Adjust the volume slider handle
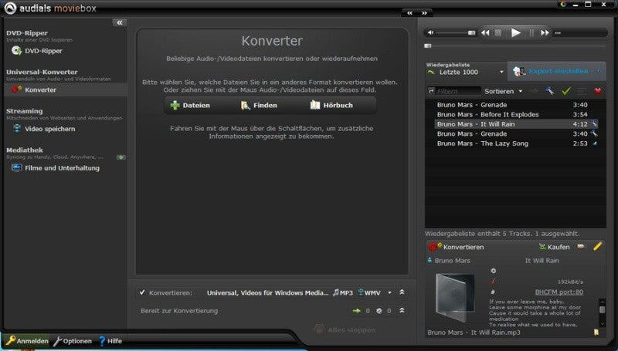 (471, 32)
